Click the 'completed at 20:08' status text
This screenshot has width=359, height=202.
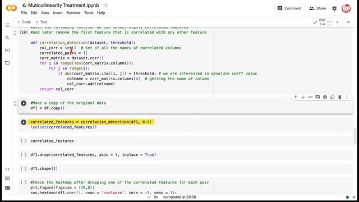[179, 197]
